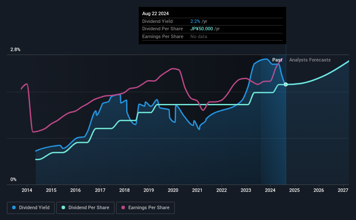This screenshot has height=220, width=356.
Task: Click the JP¥50.000 dividend per share value
Action: 202,29
